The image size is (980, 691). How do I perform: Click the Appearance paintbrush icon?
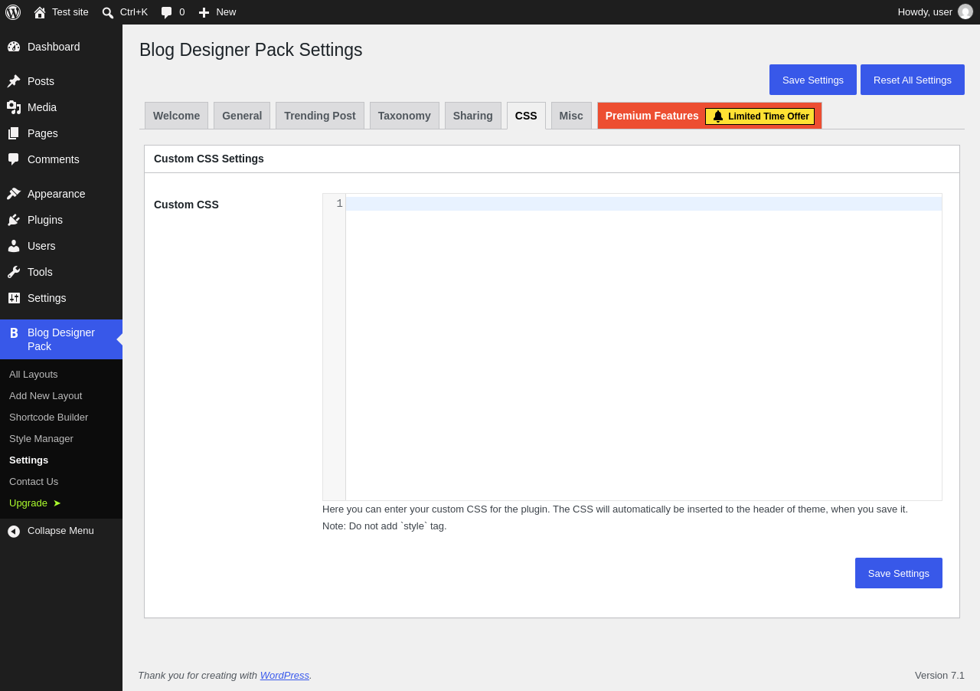coord(14,194)
